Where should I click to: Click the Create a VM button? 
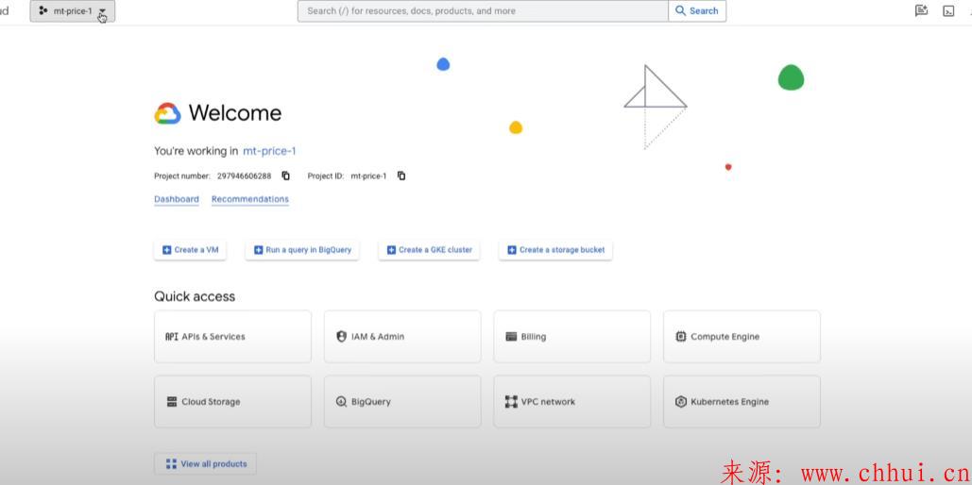coord(190,250)
